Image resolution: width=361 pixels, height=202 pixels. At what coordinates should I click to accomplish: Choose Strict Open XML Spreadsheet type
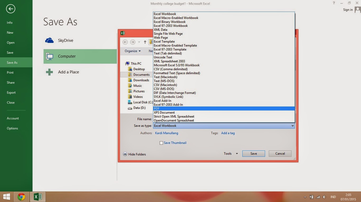(x=224, y=117)
